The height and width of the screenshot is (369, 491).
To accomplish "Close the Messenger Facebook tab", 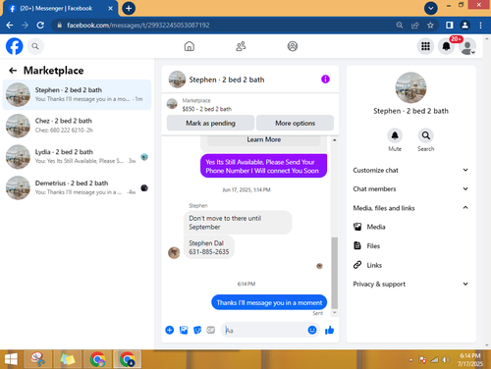I will click(x=111, y=8).
